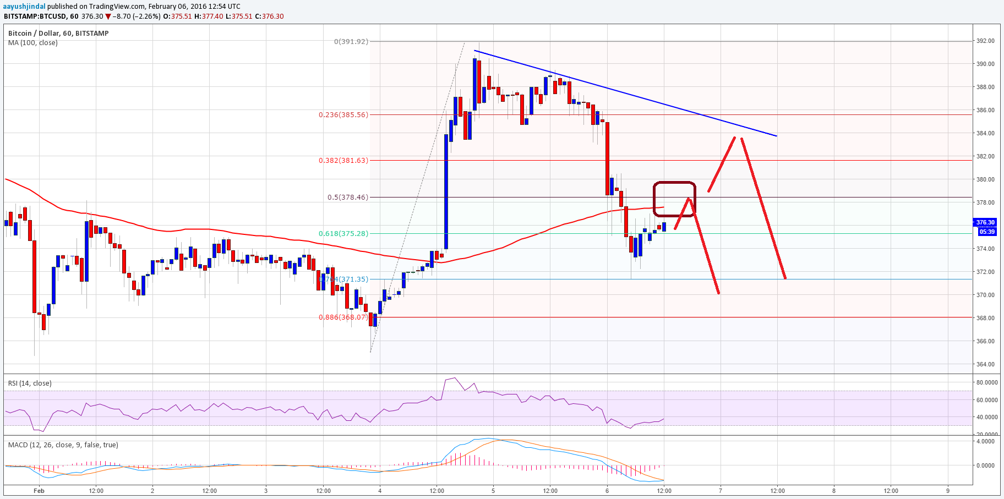Viewport: 1004px width, 499px height.
Task: Click the 0.764(371.35) Fibonacci label
Action: pyautogui.click(x=343, y=279)
